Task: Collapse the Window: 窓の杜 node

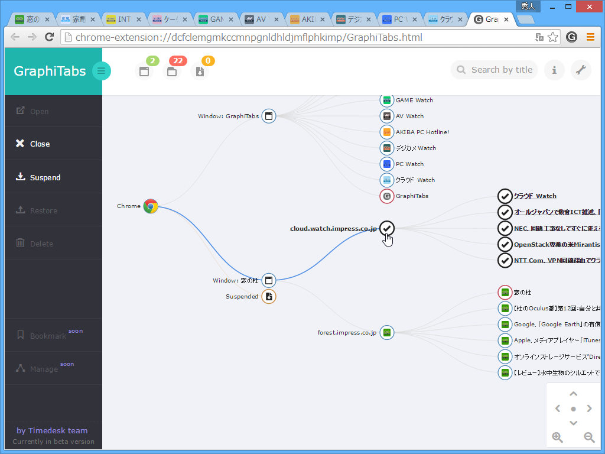Action: tap(269, 280)
